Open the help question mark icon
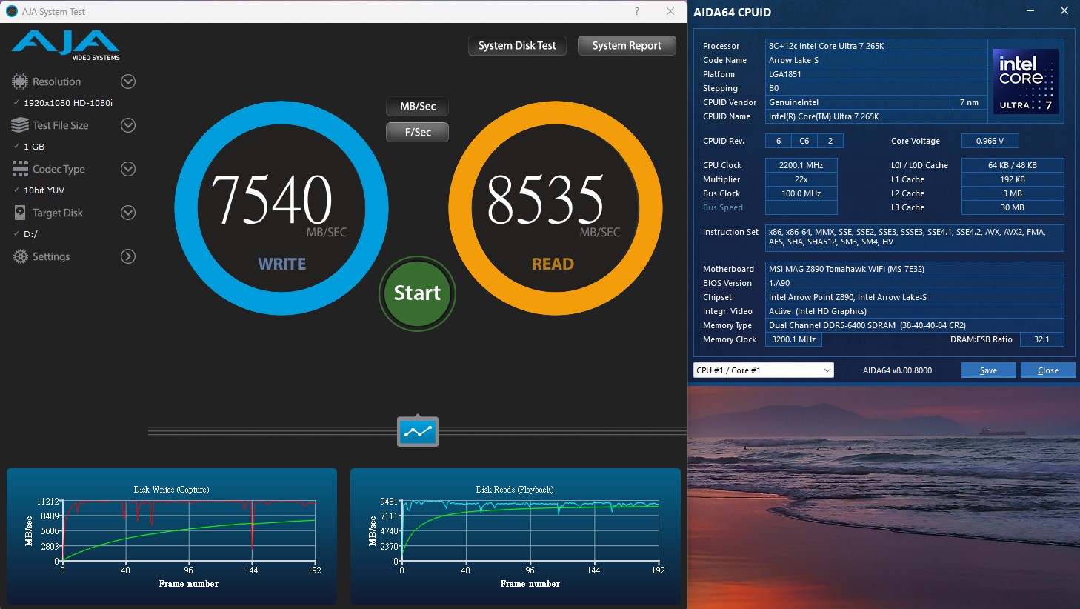 pos(637,11)
